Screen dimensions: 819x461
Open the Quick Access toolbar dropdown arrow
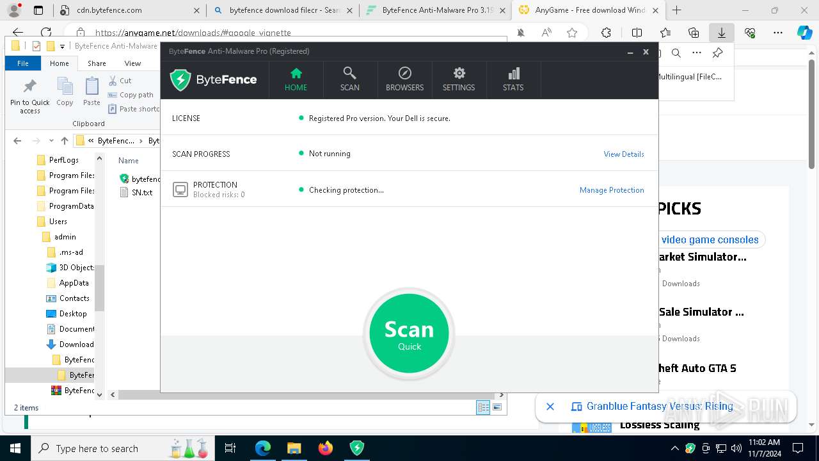tap(62, 46)
